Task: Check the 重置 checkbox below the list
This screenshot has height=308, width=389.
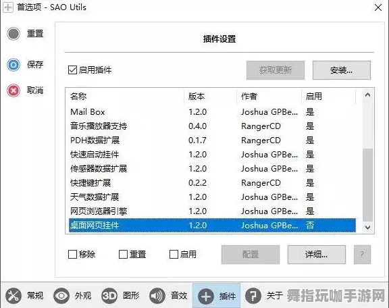Action: click(x=123, y=254)
